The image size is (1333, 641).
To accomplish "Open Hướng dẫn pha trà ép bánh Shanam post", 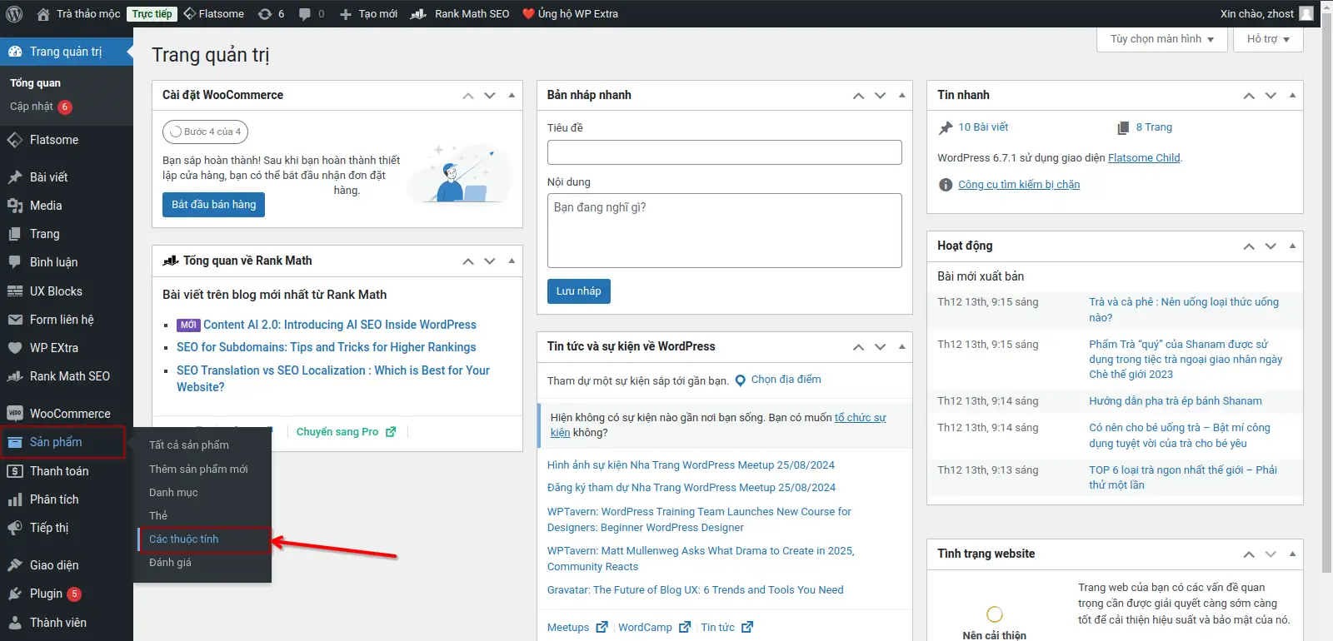I will point(1176,401).
